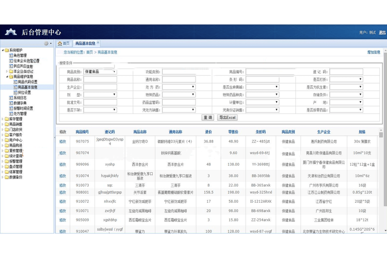Screen dimensions: 387x258
Task: Open the 商品类别 dropdown showing 保健食品
Action: pos(100,72)
